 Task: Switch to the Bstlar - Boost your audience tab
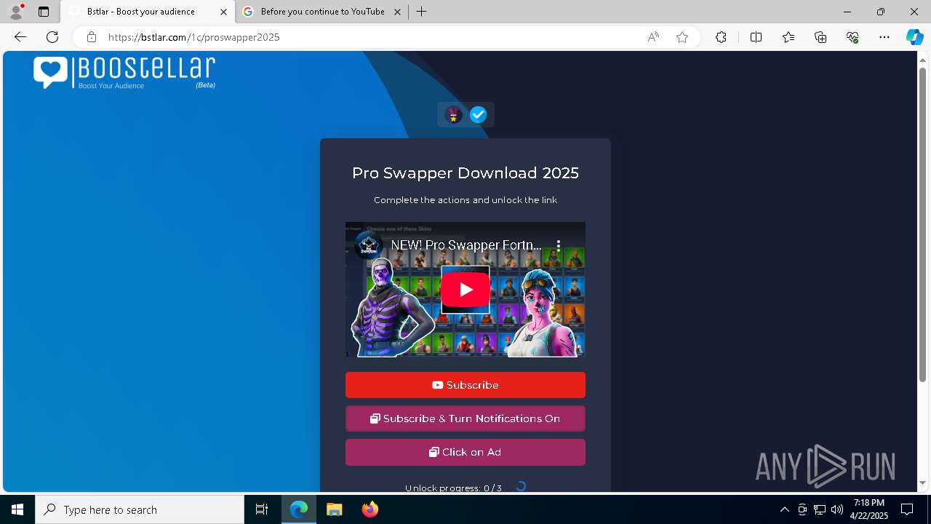pos(148,12)
